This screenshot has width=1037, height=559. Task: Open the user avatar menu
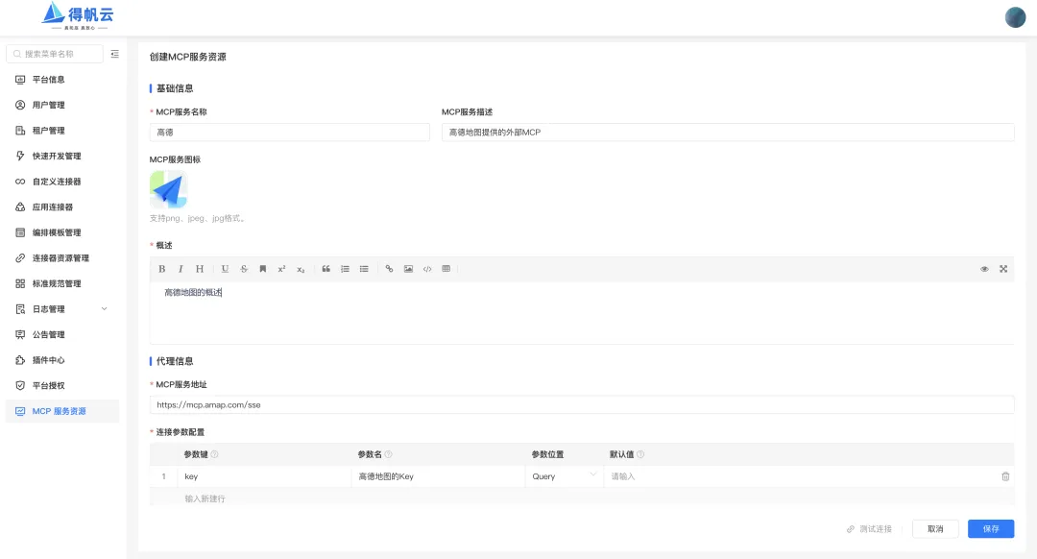[1015, 17]
